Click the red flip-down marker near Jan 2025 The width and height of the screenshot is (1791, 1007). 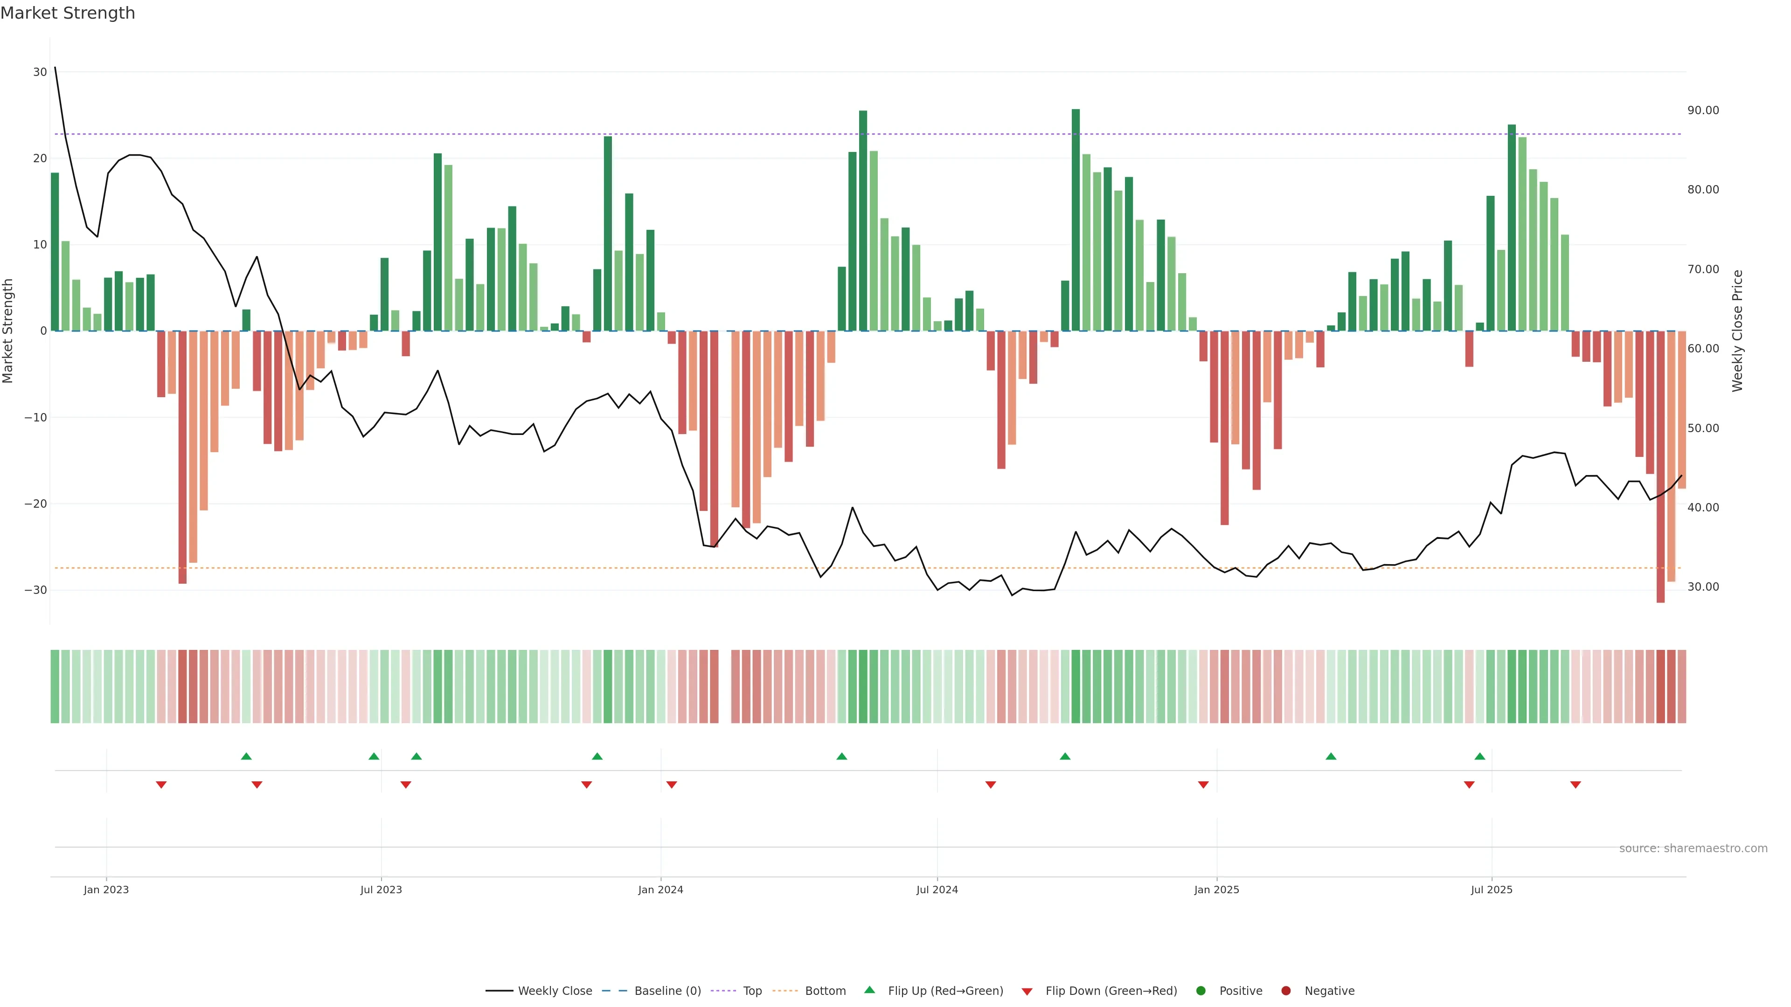pos(1203,785)
